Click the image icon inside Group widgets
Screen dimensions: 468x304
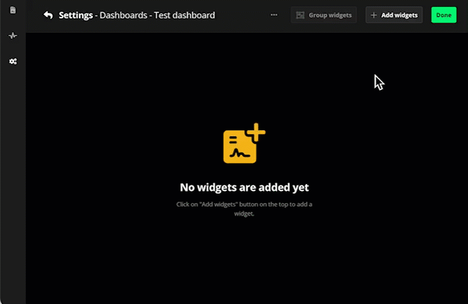pyautogui.click(x=300, y=15)
